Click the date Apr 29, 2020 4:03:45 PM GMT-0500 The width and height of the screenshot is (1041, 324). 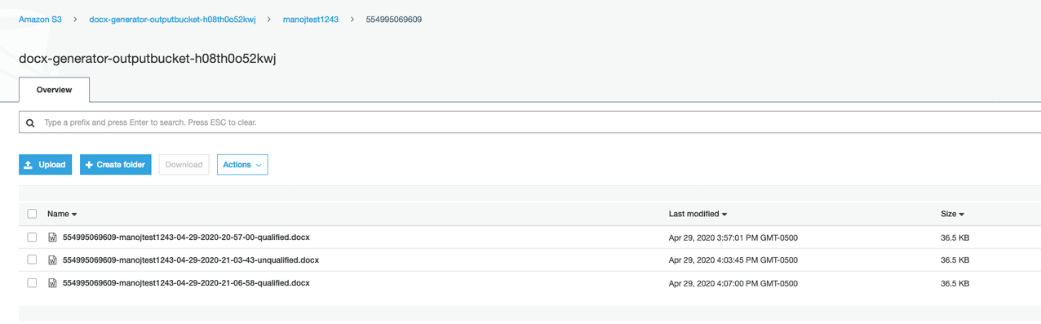[733, 260]
